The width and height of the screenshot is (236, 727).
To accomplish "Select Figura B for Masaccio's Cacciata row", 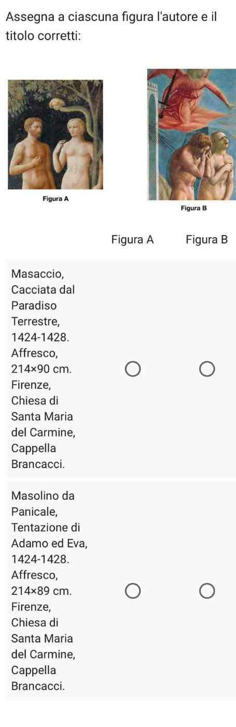I will 206,369.
